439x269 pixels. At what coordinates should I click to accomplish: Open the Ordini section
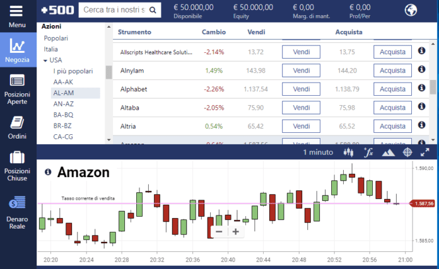point(17,127)
